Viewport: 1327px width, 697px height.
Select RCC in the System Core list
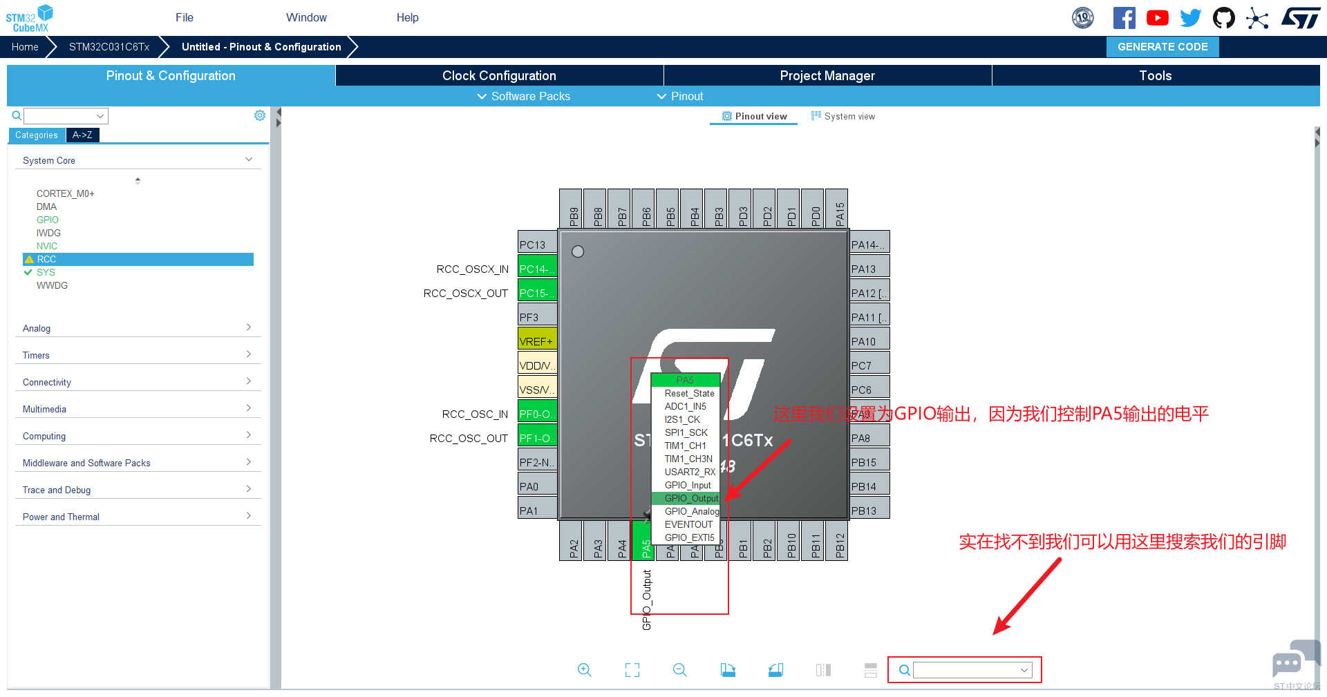[x=138, y=259]
